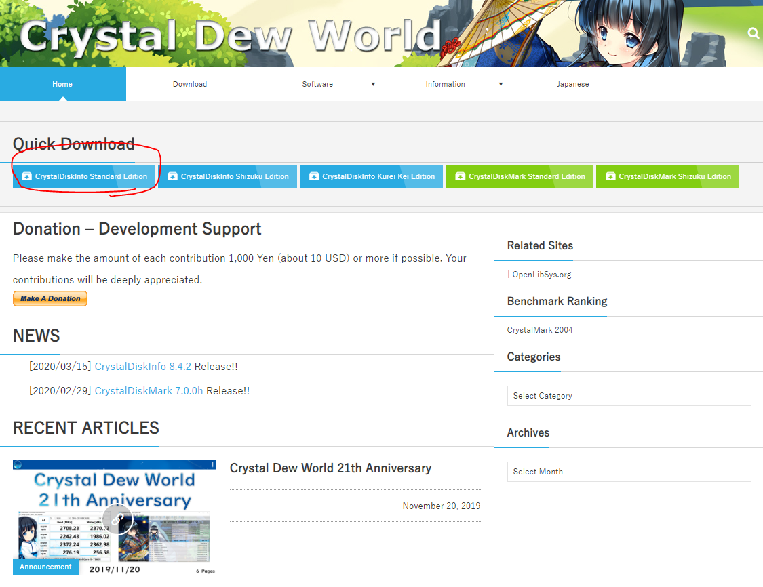
Task: Click the 21th Anniversary article thumbnail
Action: pos(115,517)
